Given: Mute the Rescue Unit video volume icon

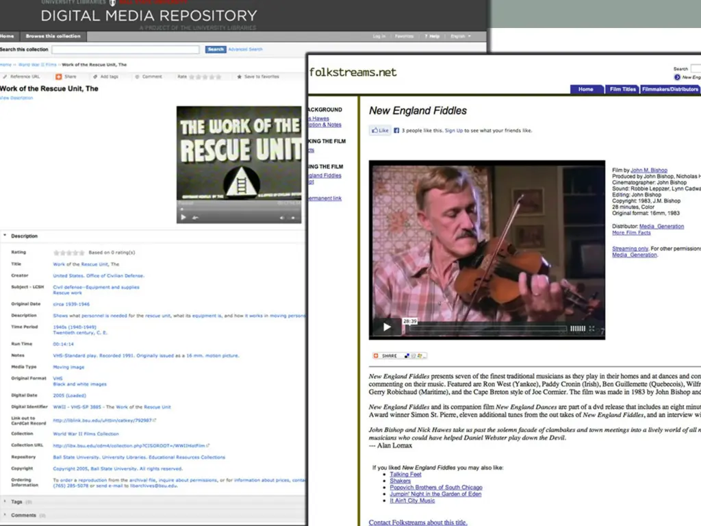Looking at the screenshot, I should click(x=281, y=218).
